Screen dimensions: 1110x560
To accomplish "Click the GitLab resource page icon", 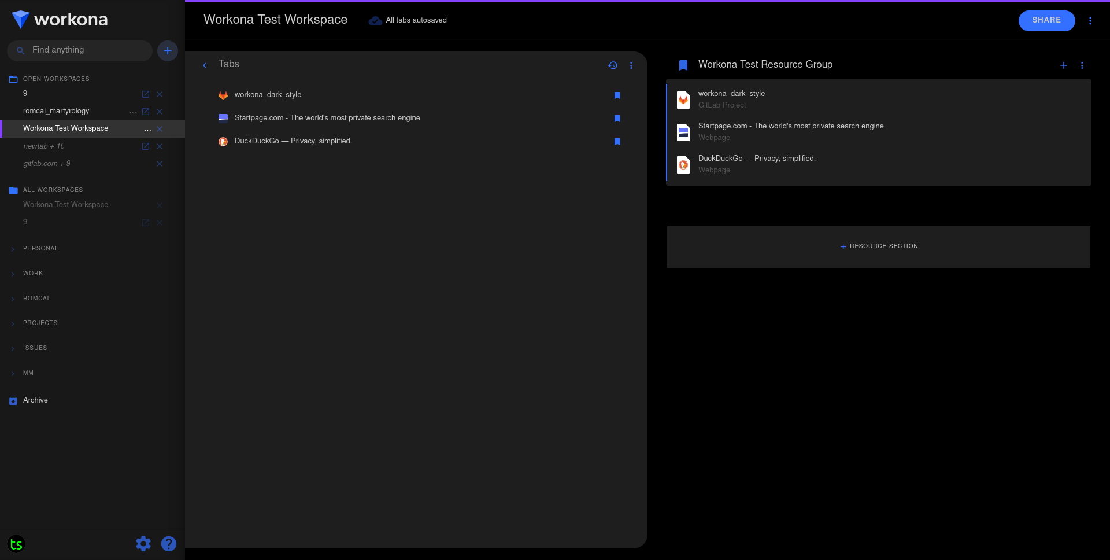I will click(683, 100).
